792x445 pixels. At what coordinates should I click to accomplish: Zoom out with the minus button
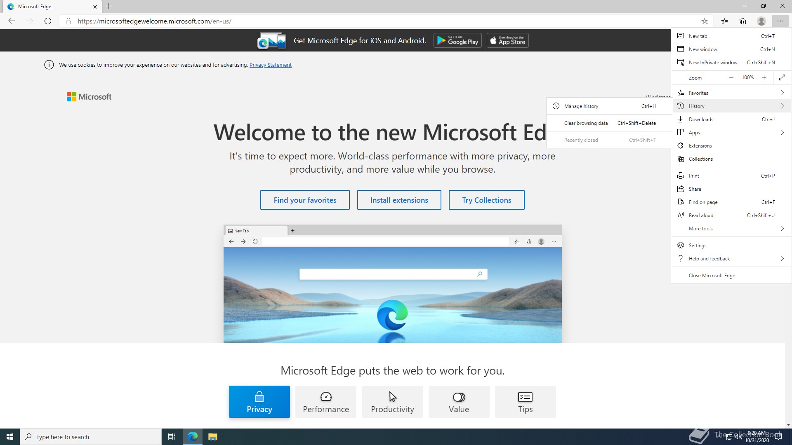pyautogui.click(x=731, y=77)
